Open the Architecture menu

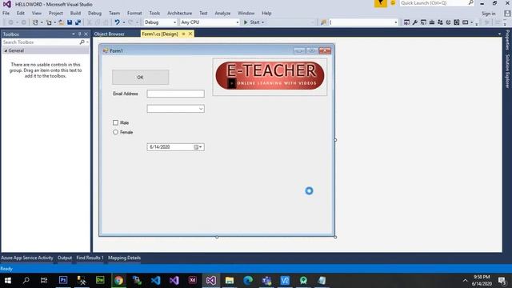click(179, 13)
